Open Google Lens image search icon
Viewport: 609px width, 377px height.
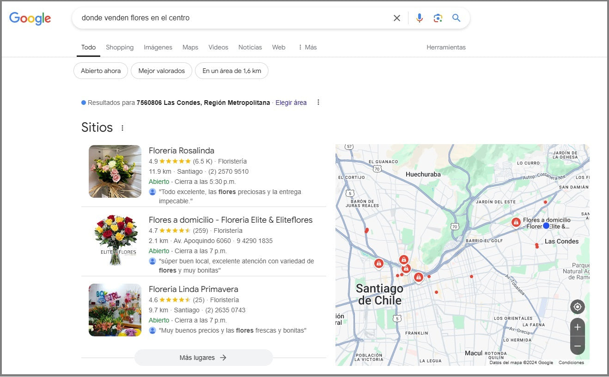(x=438, y=18)
